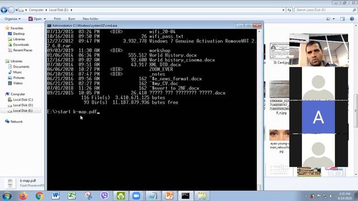Click the search magnifier icon in Explorer
The image size is (358, 201).
click(x=354, y=10)
